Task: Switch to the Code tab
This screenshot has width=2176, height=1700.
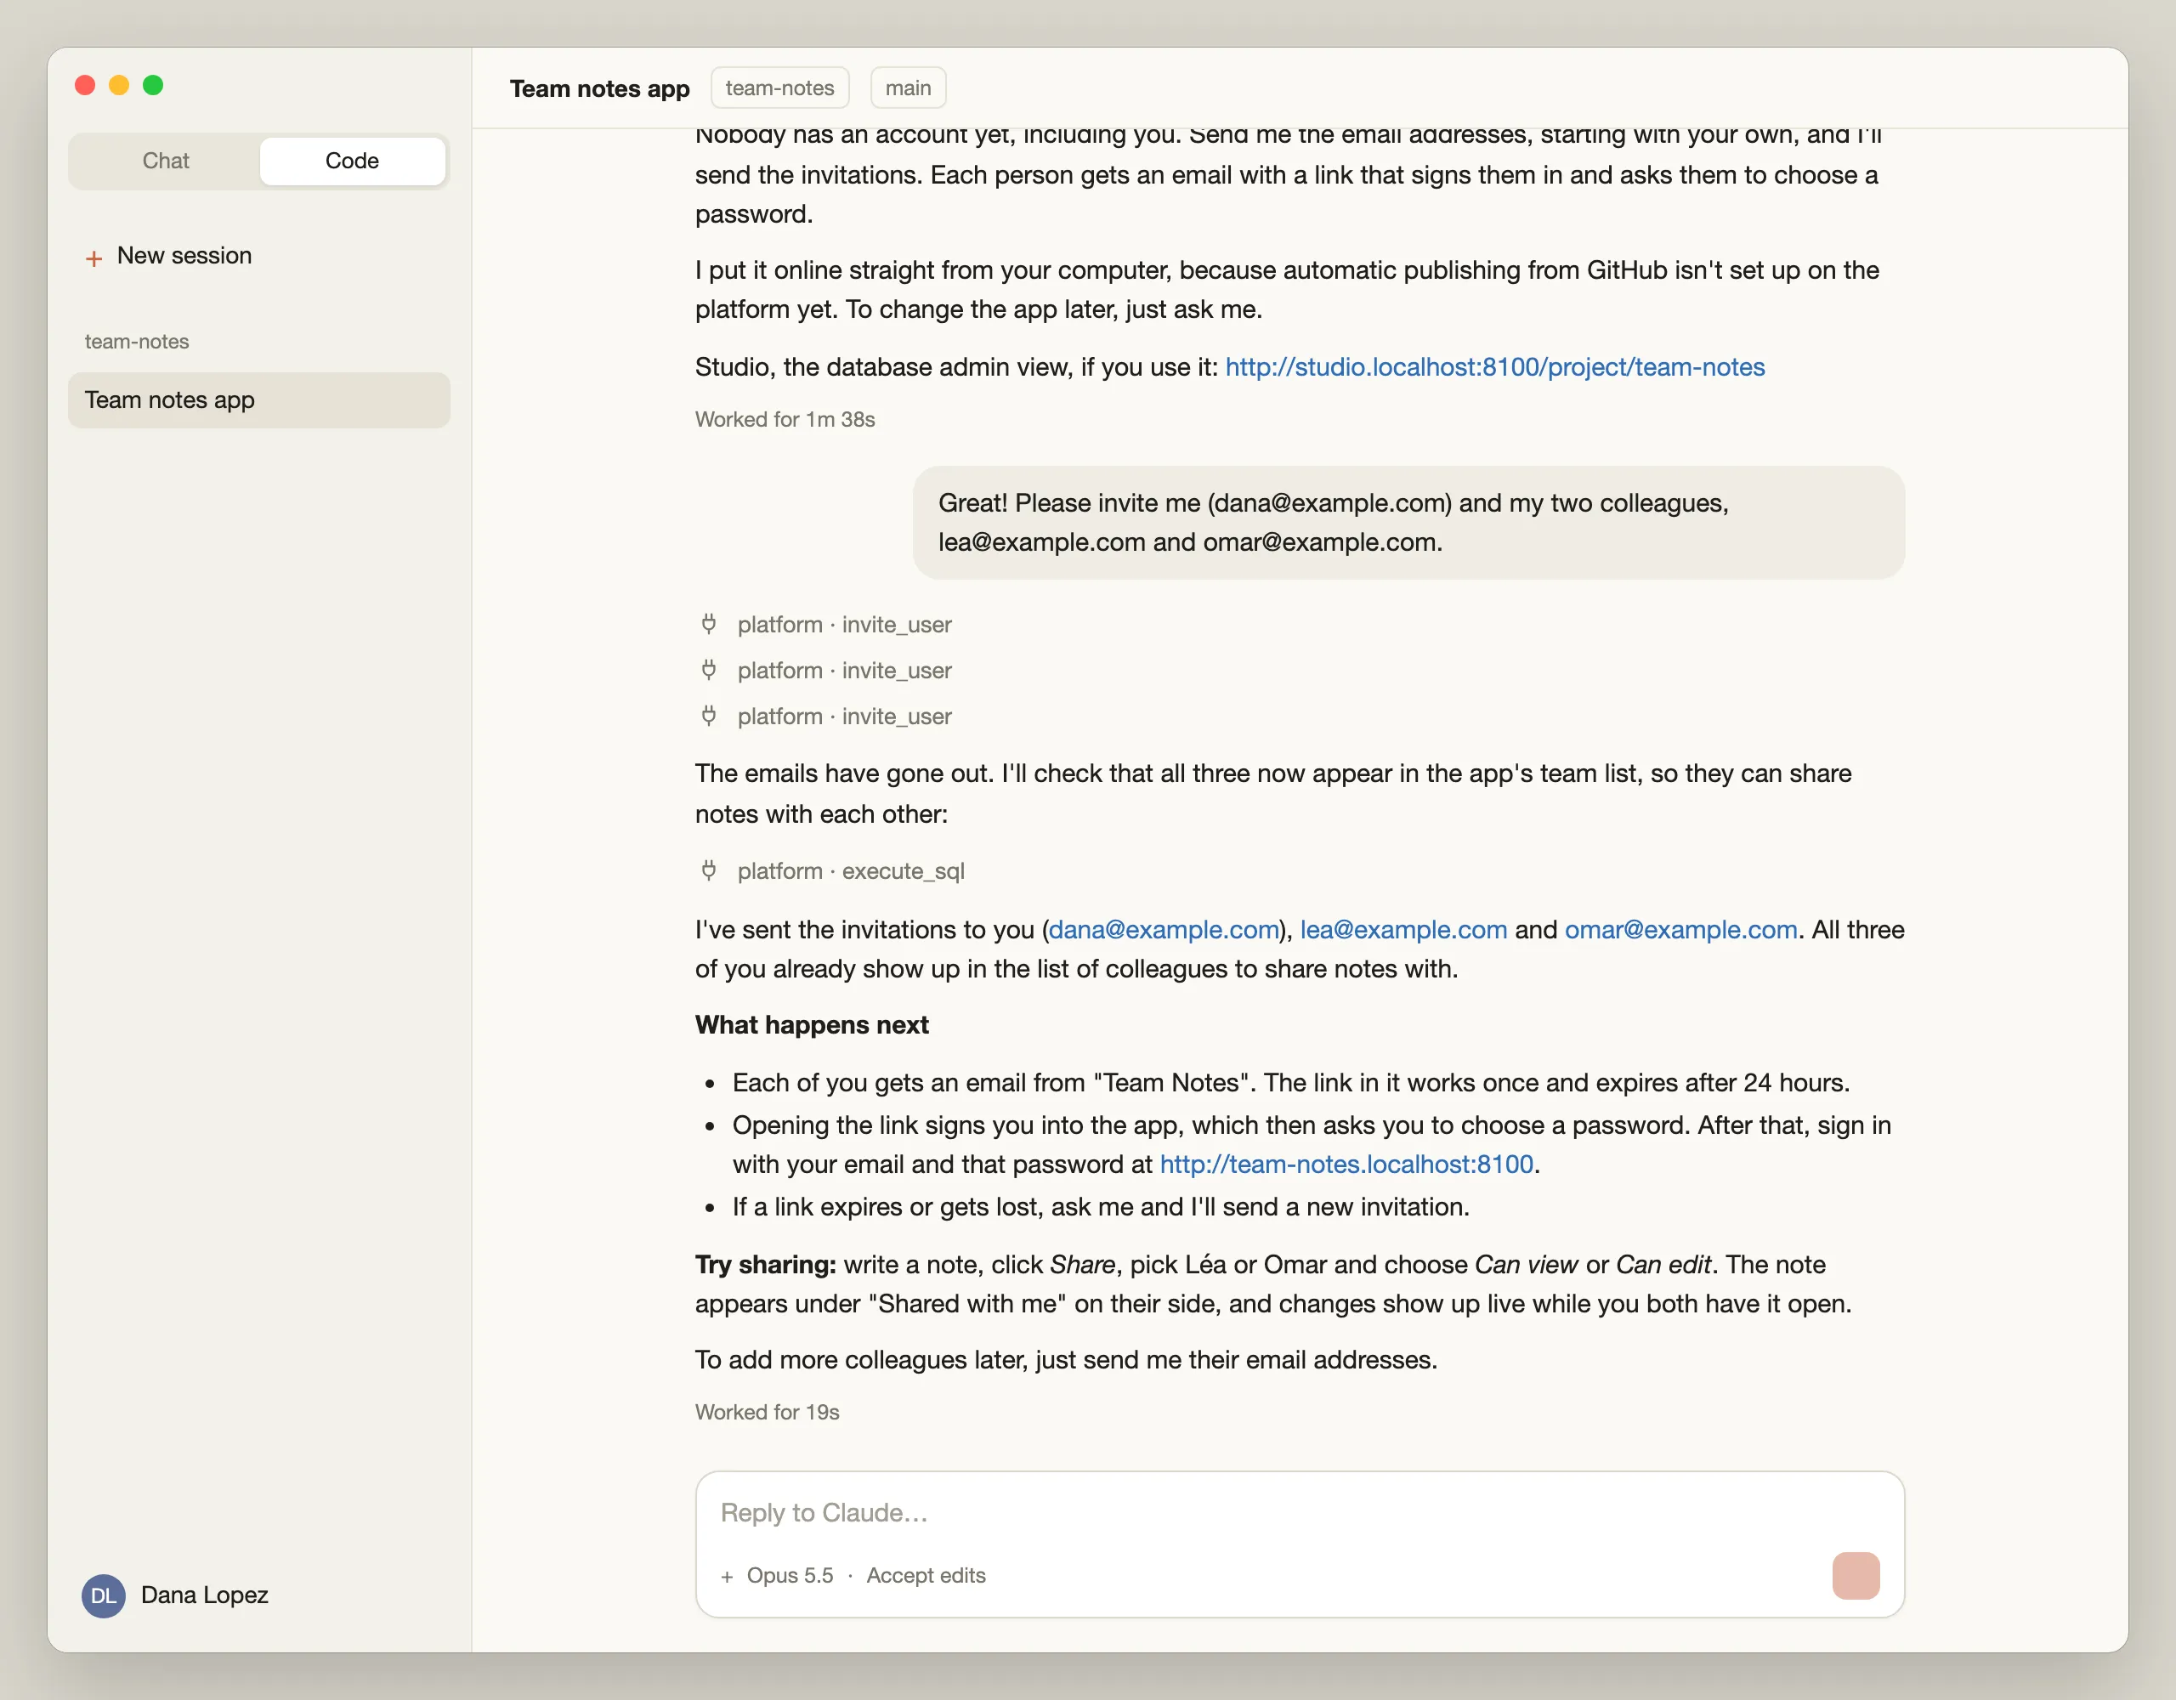Action: point(352,161)
